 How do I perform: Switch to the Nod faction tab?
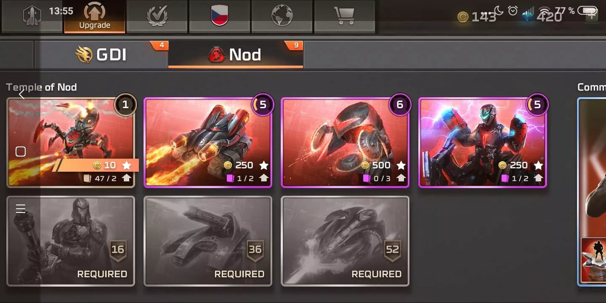click(236, 55)
